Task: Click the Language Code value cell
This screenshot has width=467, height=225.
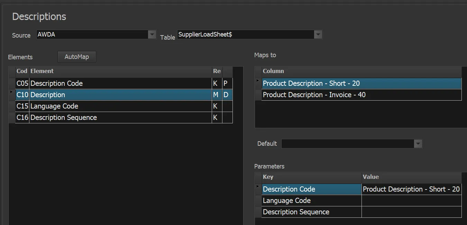Action: 411,201
